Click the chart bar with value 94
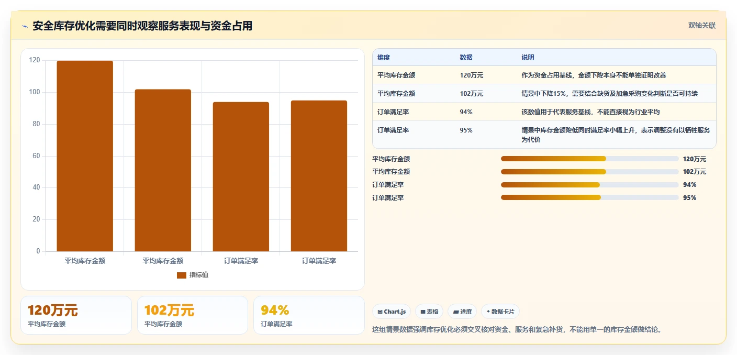The image size is (737, 355). coord(241,176)
